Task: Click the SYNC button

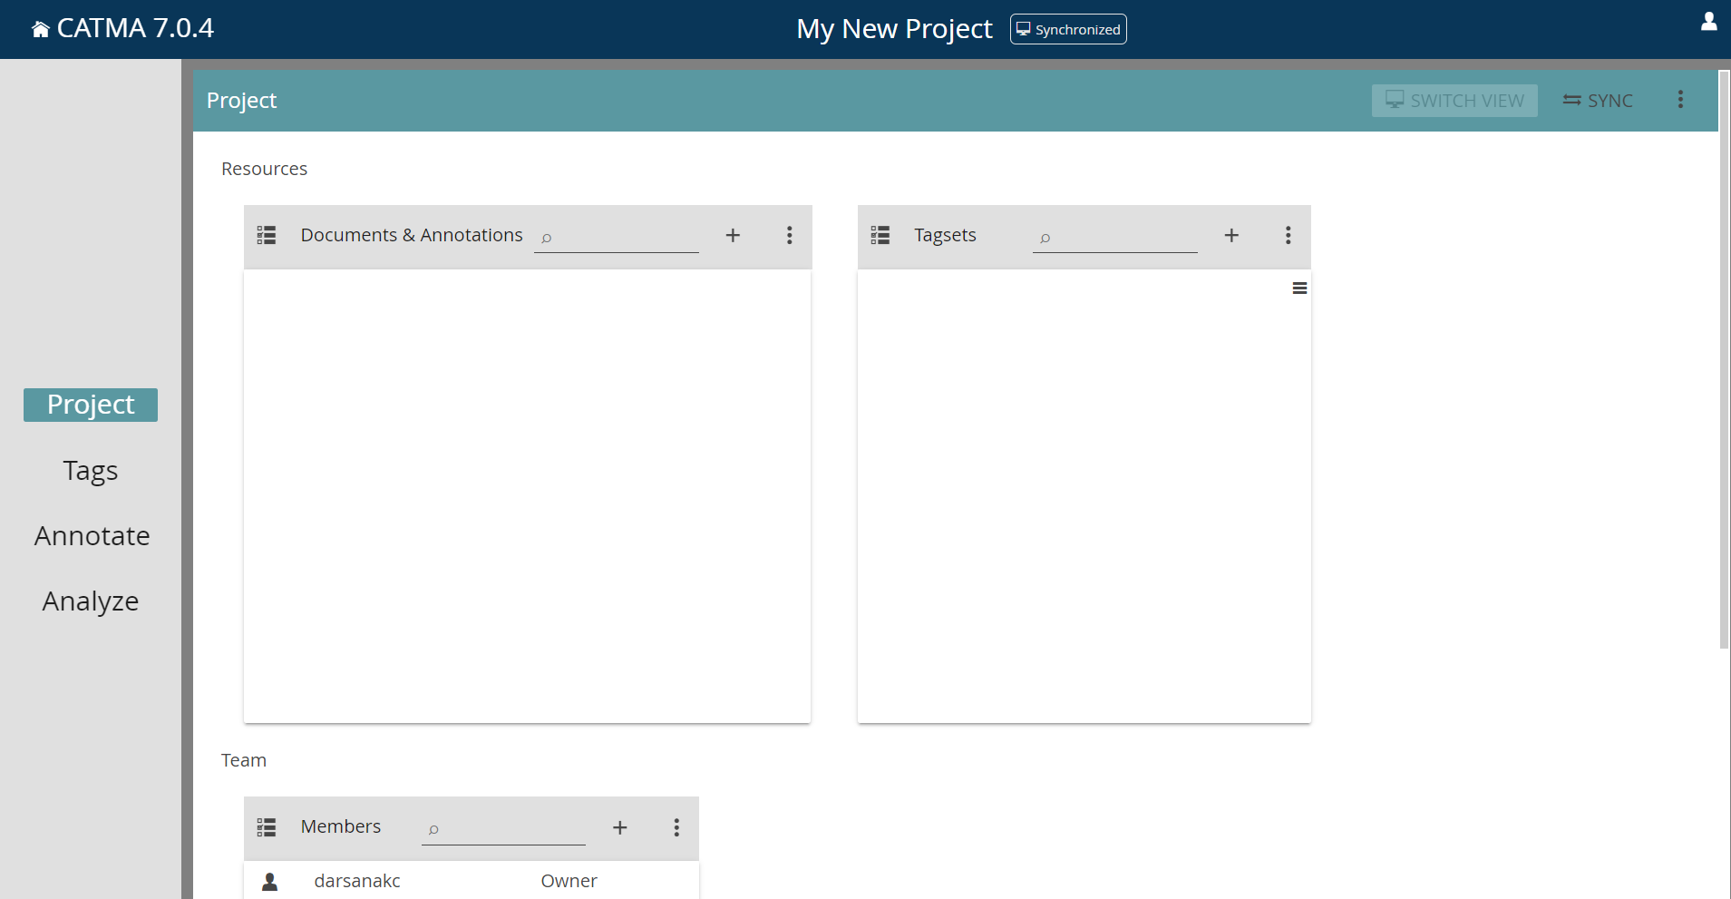Action: [1598, 101]
